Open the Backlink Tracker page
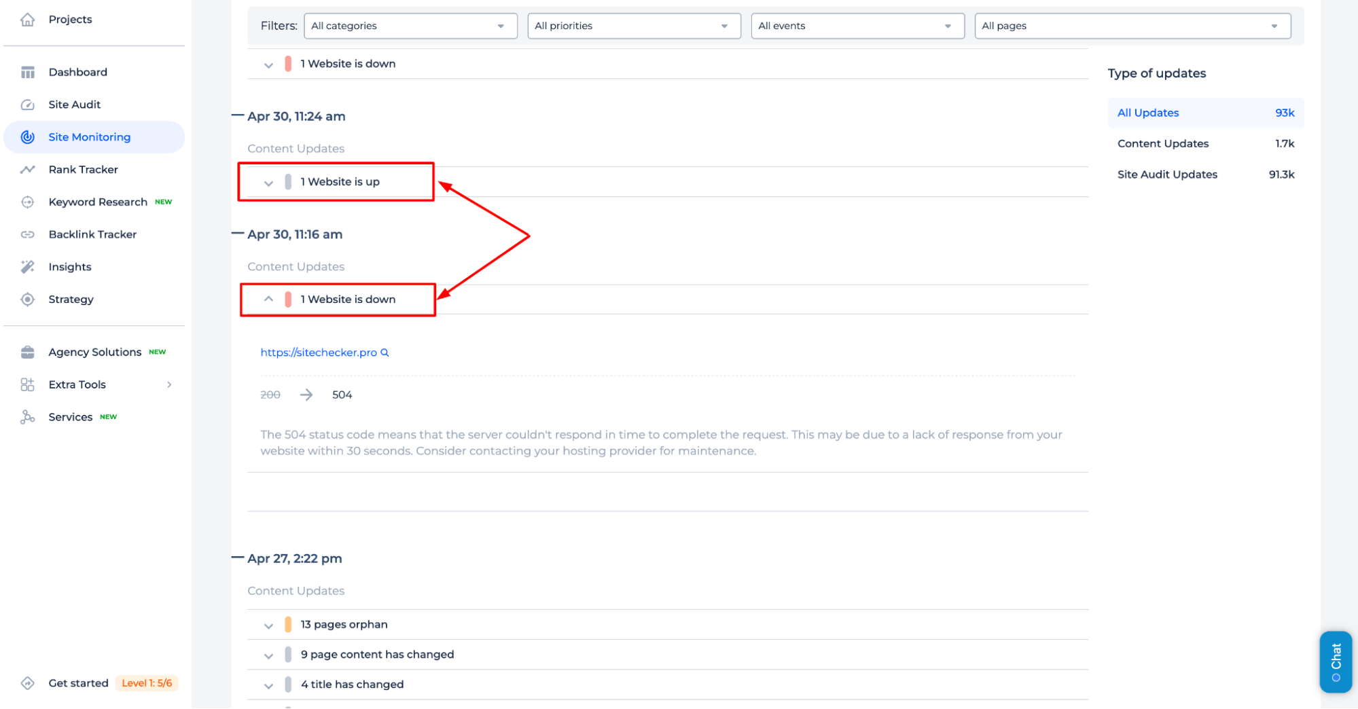This screenshot has width=1358, height=709. (x=92, y=234)
